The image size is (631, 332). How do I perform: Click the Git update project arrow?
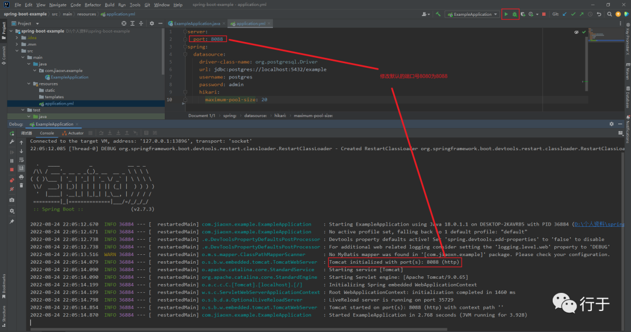[x=564, y=14]
